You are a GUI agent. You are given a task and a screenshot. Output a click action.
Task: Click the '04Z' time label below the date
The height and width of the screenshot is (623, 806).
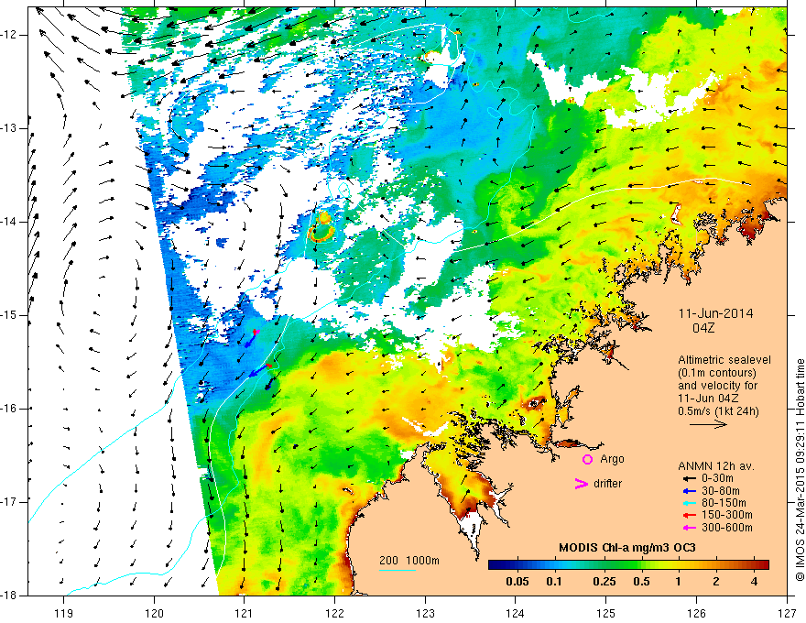tap(703, 328)
